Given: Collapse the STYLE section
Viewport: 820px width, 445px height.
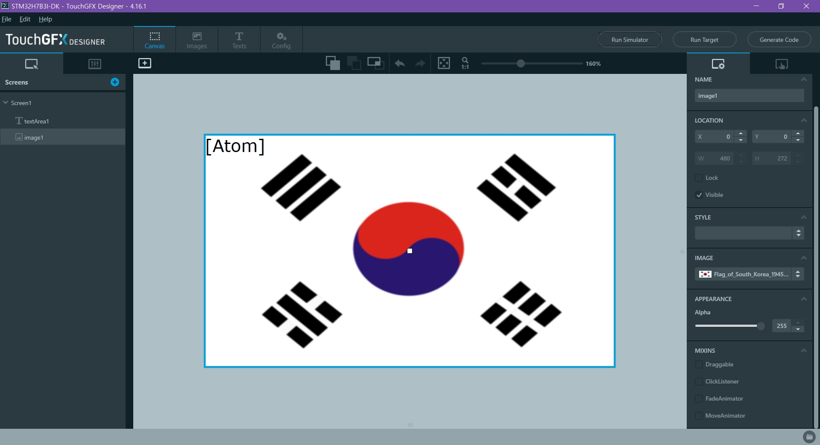Looking at the screenshot, I should (803, 217).
